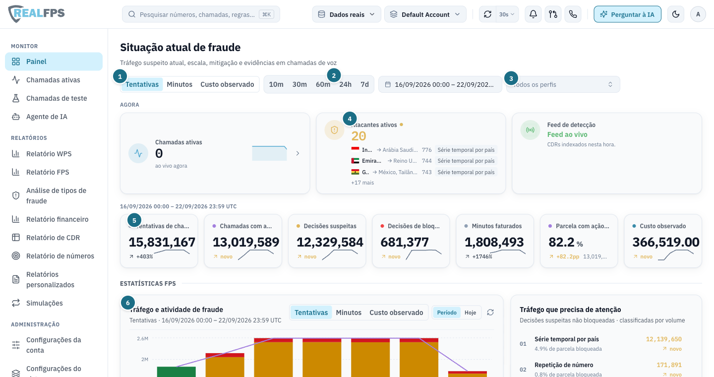Select the 7d time range
Screen dimensions: 714x377
(364, 84)
